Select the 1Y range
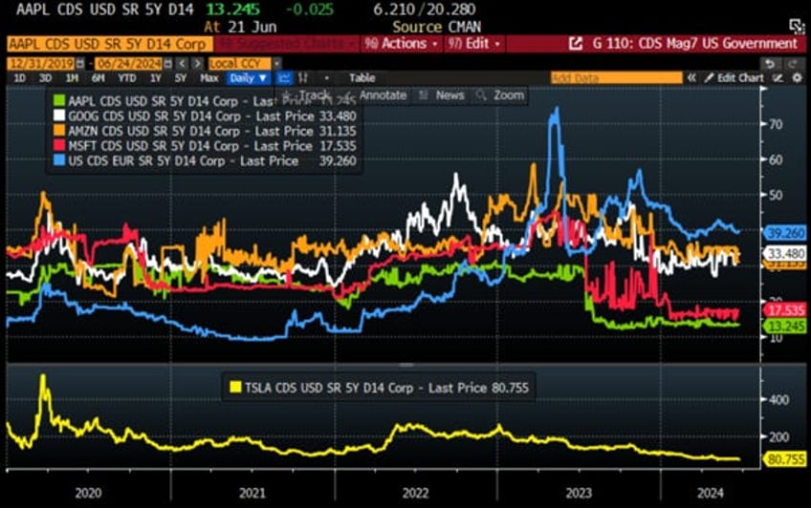This screenshot has height=508, width=811. click(155, 78)
